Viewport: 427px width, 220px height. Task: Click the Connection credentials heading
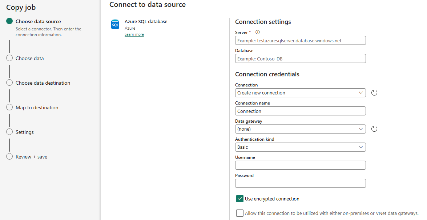pos(267,74)
